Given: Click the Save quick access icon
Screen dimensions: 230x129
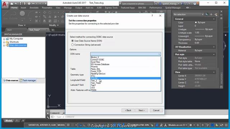Looking at the screenshot, I should pyautogui.click(x=20, y=4).
